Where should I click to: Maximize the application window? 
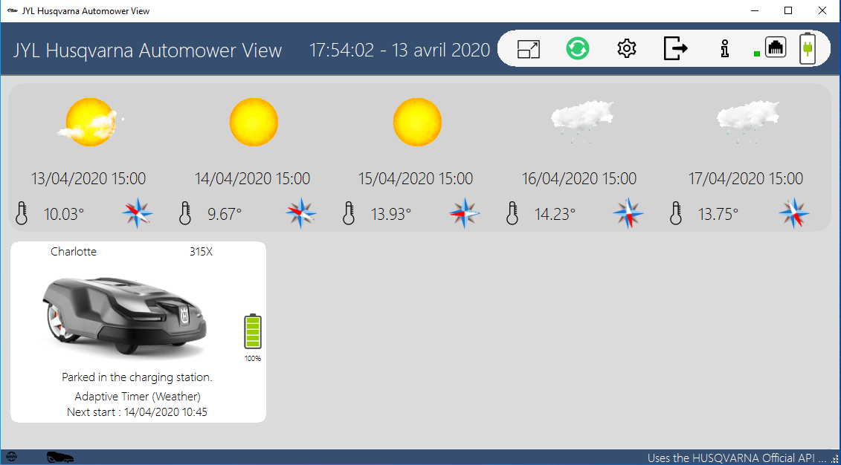coord(788,10)
